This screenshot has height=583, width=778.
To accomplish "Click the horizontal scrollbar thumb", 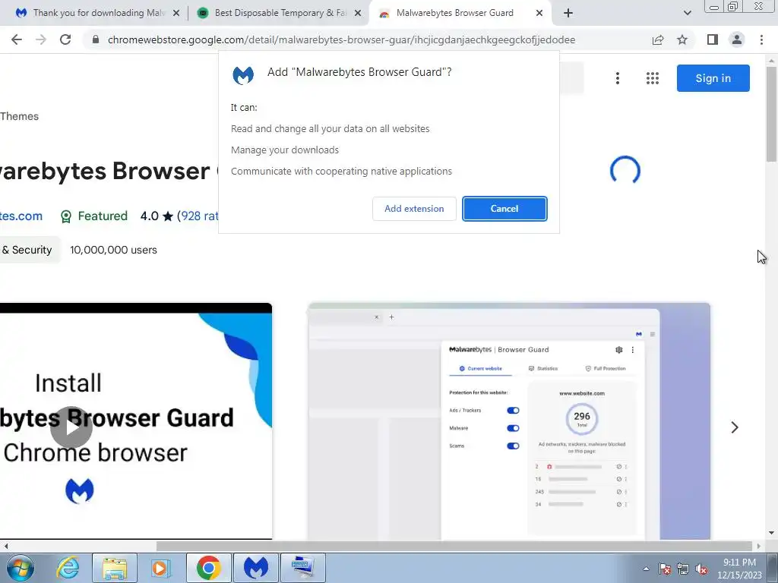I will [454, 546].
